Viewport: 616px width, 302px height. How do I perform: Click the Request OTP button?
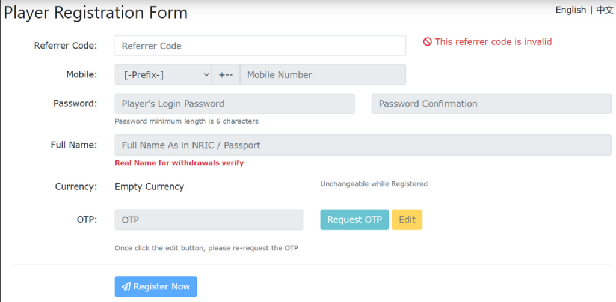354,220
